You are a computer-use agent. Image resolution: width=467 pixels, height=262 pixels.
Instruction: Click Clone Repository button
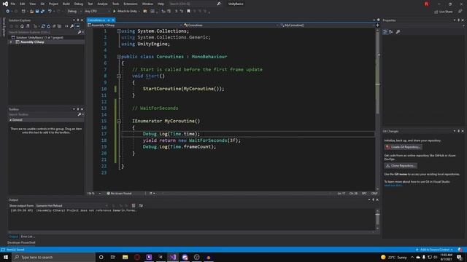click(401, 166)
